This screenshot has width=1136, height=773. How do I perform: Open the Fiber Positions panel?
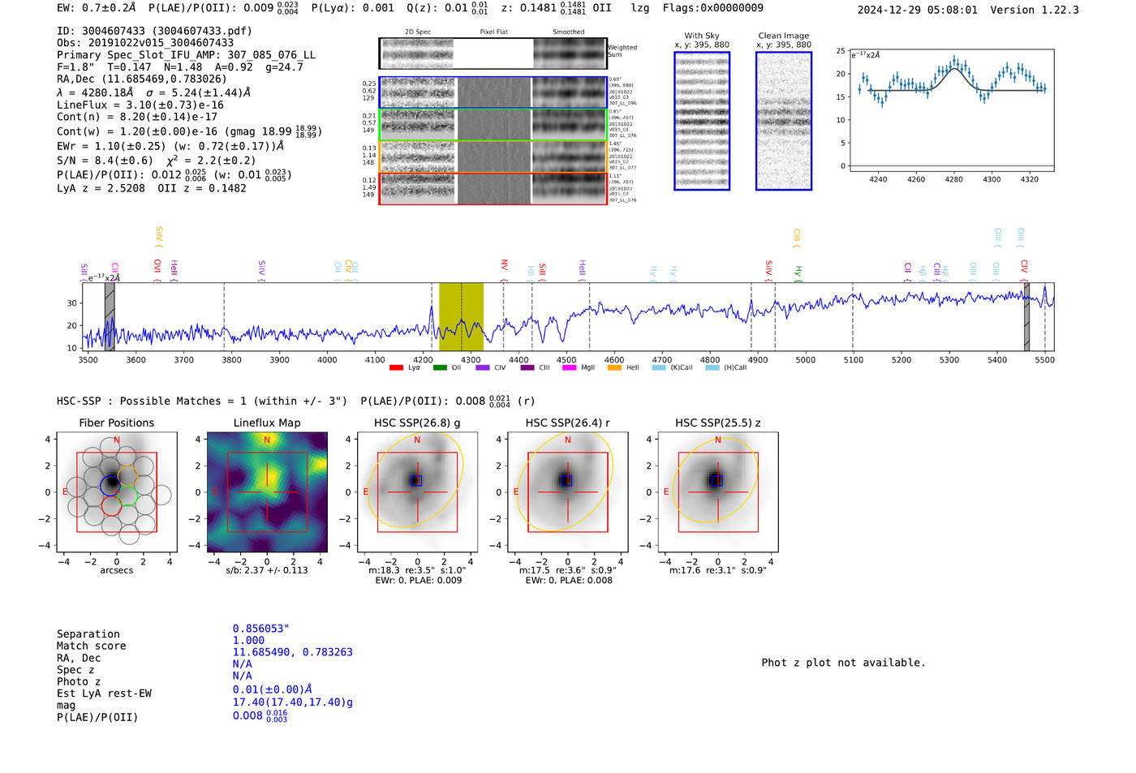tap(117, 492)
